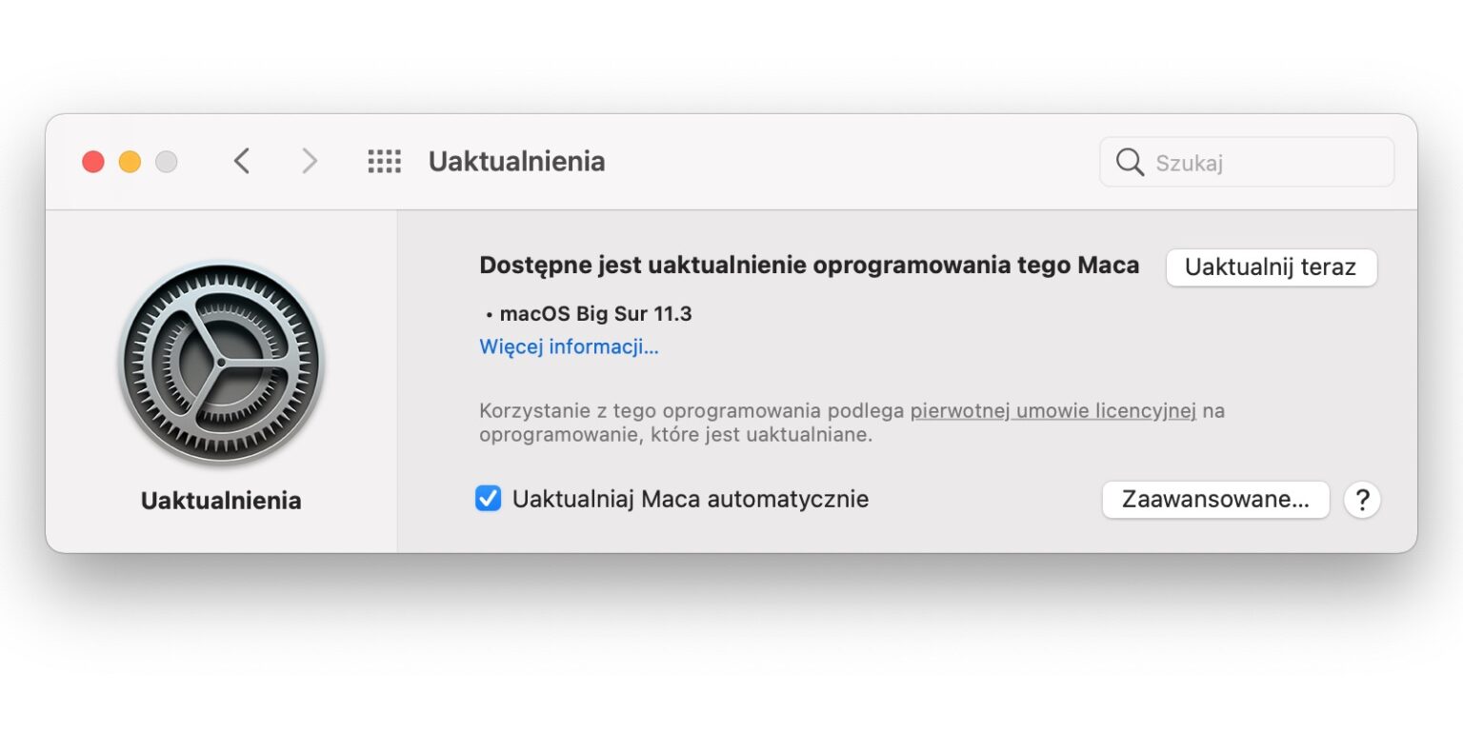
Task: Toggle the Uaktualniaj Maca automatycznie checkbox
Action: coord(489,499)
